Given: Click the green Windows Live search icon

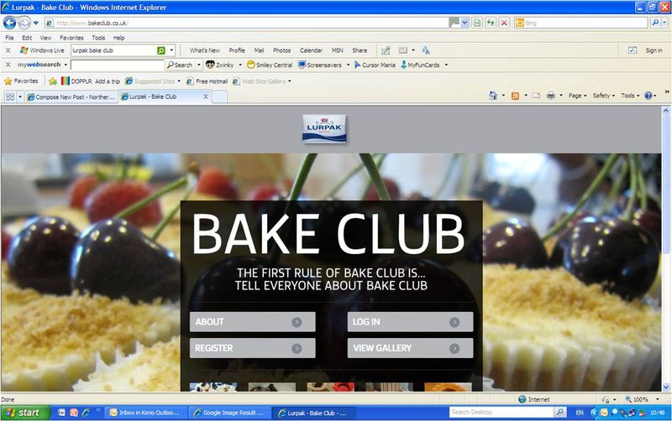Looking at the screenshot, I should [x=161, y=50].
